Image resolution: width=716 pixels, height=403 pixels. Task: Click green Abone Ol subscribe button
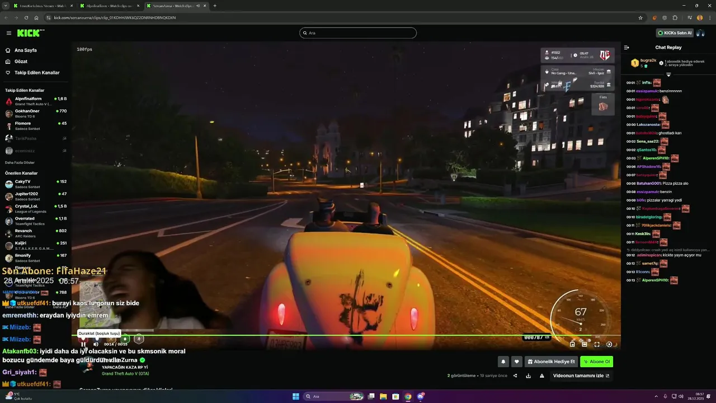pos(596,362)
